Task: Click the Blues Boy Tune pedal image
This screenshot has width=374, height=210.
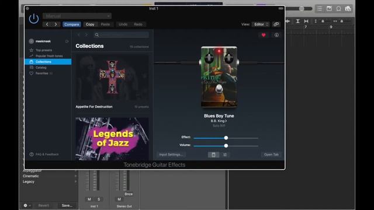Action: (219, 77)
